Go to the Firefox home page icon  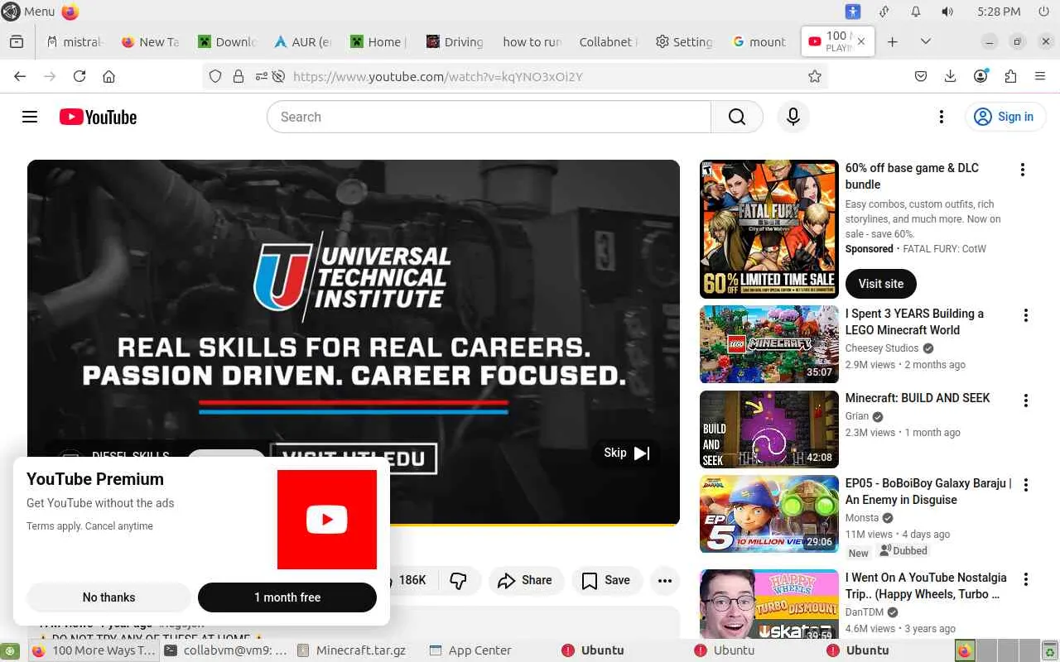108,76
